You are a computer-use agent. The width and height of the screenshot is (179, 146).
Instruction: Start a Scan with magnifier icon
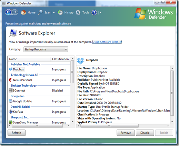pyautogui.click(x=40, y=12)
